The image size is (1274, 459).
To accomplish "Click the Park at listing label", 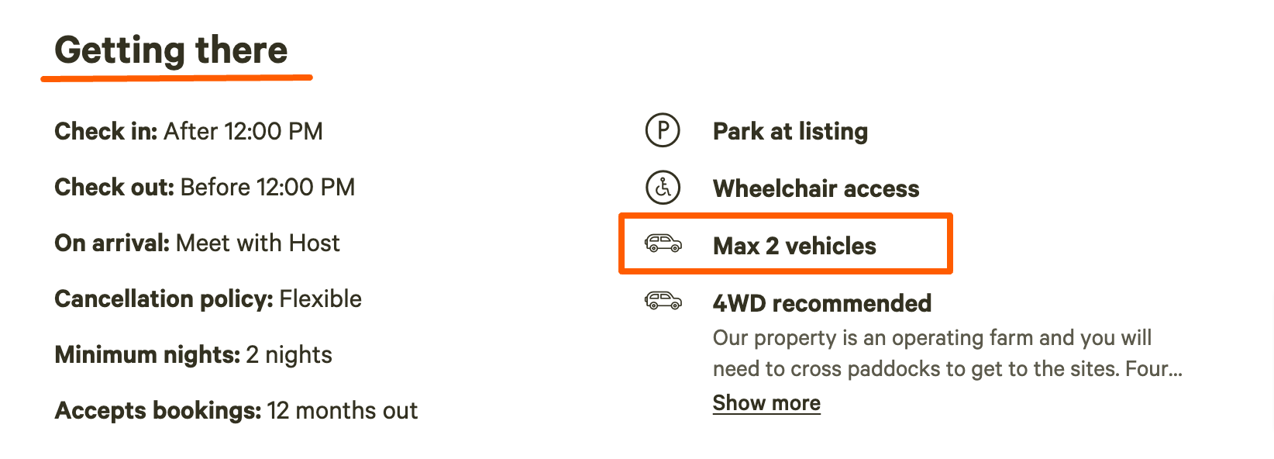I will [x=790, y=131].
